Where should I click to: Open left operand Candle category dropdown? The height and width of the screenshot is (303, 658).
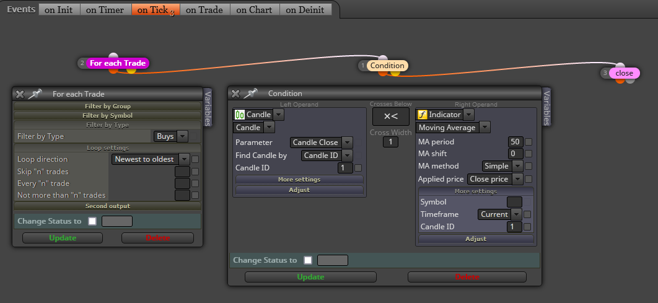(x=258, y=115)
